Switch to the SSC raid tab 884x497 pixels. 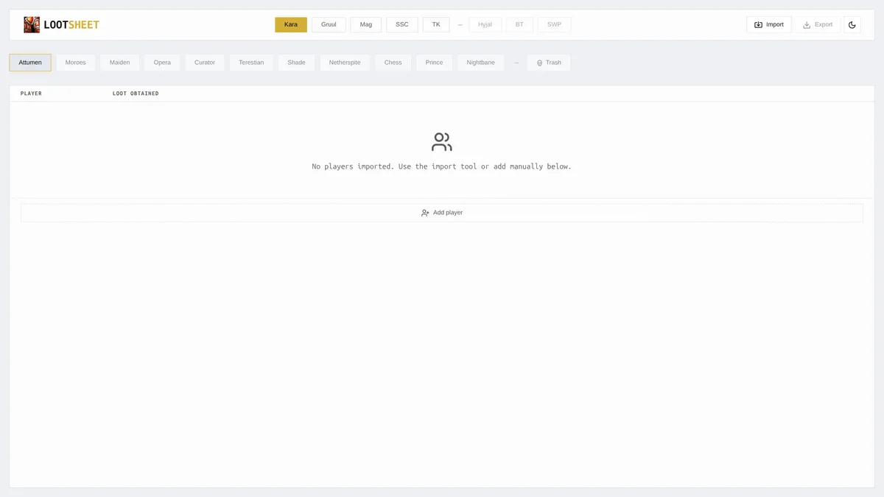coord(402,25)
